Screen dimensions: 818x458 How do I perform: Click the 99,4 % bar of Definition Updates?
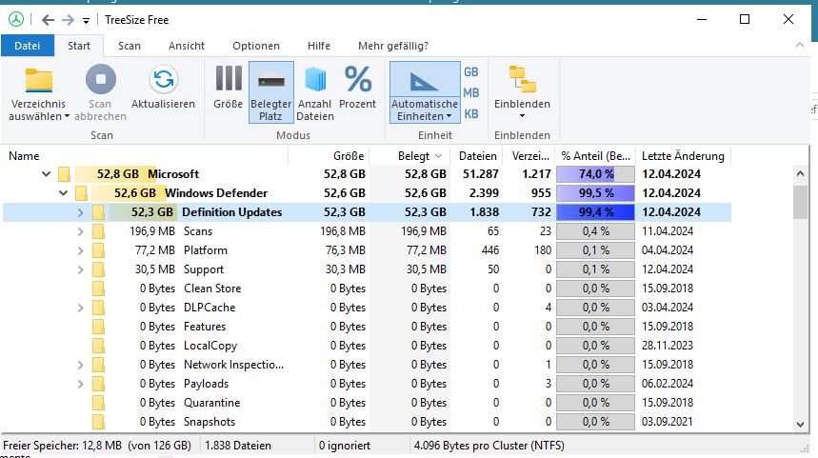[x=596, y=212]
